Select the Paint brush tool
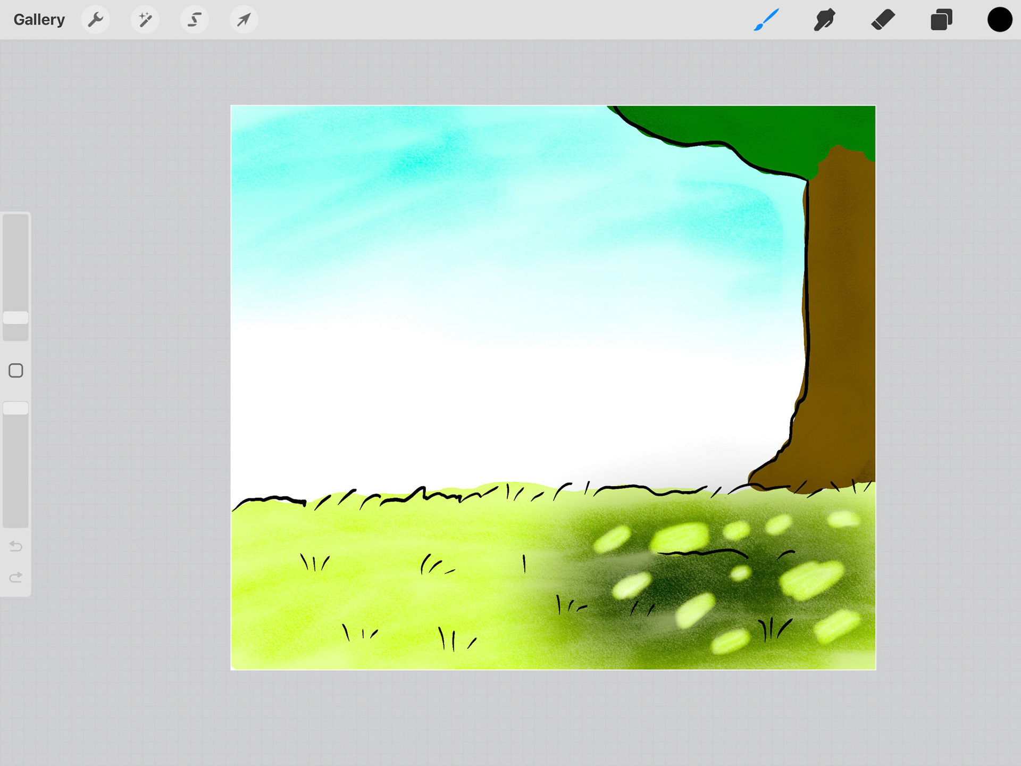Screen dimensions: 1021x766 [766, 20]
